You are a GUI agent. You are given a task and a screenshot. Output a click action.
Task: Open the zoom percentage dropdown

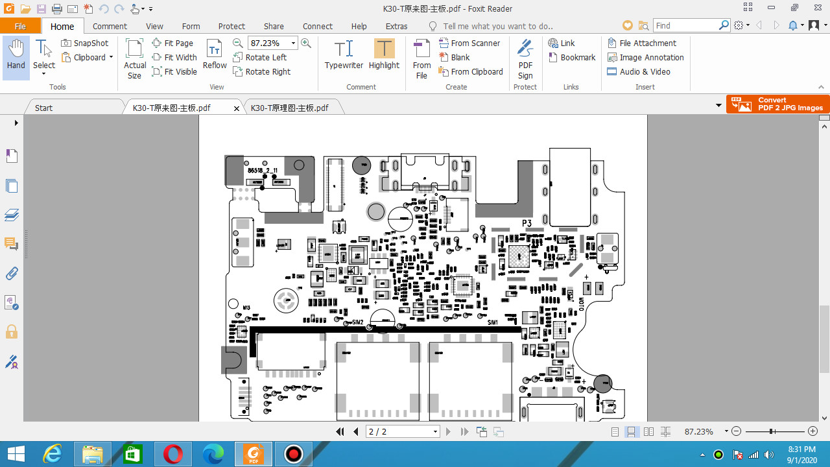[x=292, y=43]
